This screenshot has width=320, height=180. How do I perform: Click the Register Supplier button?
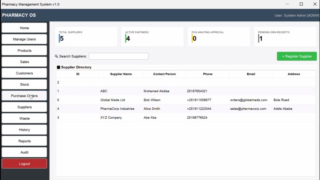297,56
